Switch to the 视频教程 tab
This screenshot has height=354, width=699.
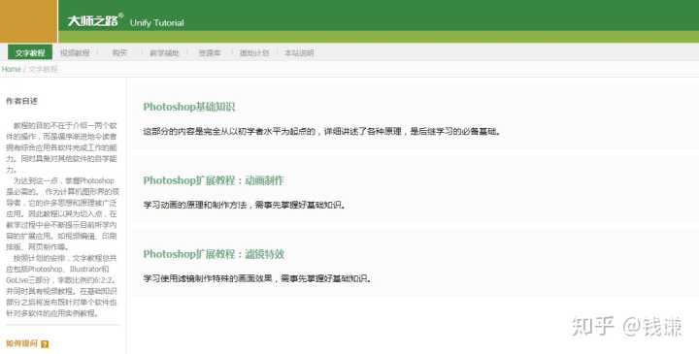coord(75,52)
